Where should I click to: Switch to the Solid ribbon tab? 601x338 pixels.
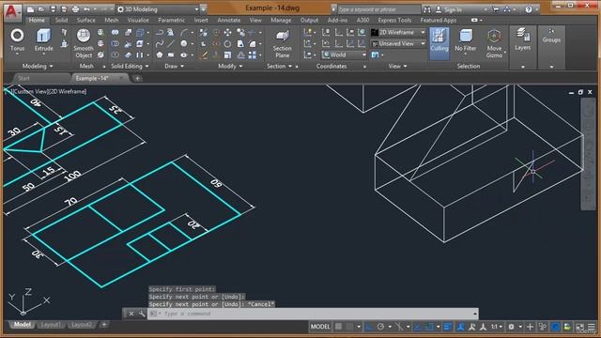[61, 20]
